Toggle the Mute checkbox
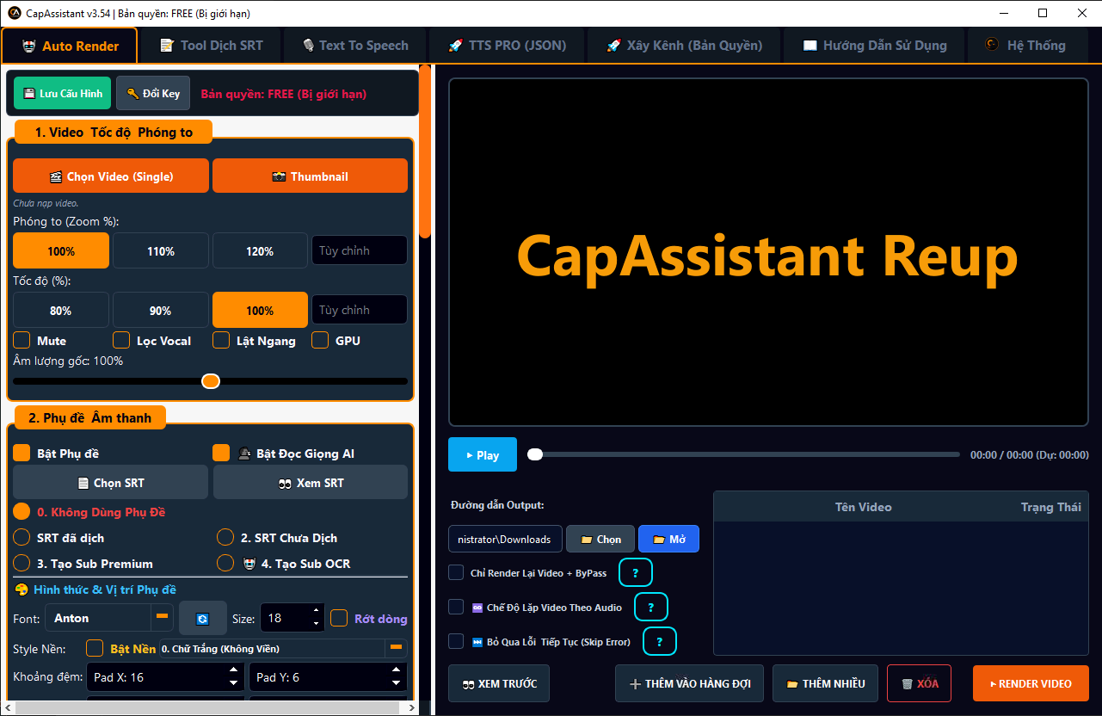Viewport: 1102px width, 716px height. [x=22, y=340]
